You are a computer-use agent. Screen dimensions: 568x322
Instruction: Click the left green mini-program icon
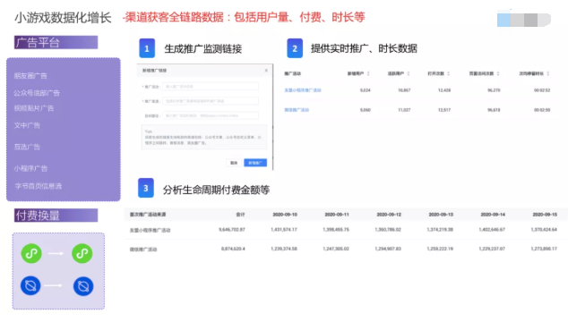(31, 253)
